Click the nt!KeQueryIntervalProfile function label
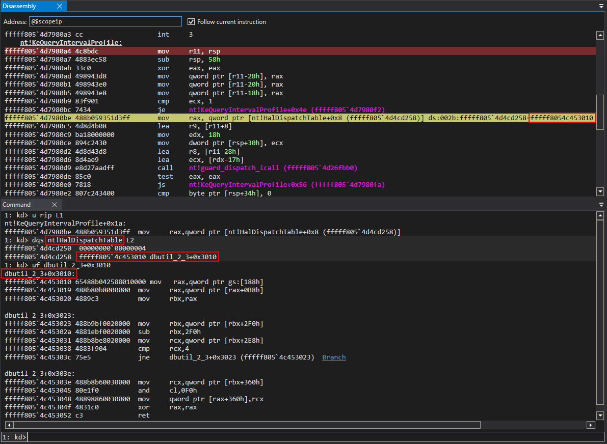Viewport: 607px width, 444px height. [71, 43]
